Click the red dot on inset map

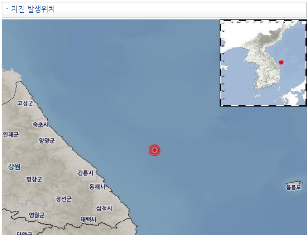(x=281, y=62)
